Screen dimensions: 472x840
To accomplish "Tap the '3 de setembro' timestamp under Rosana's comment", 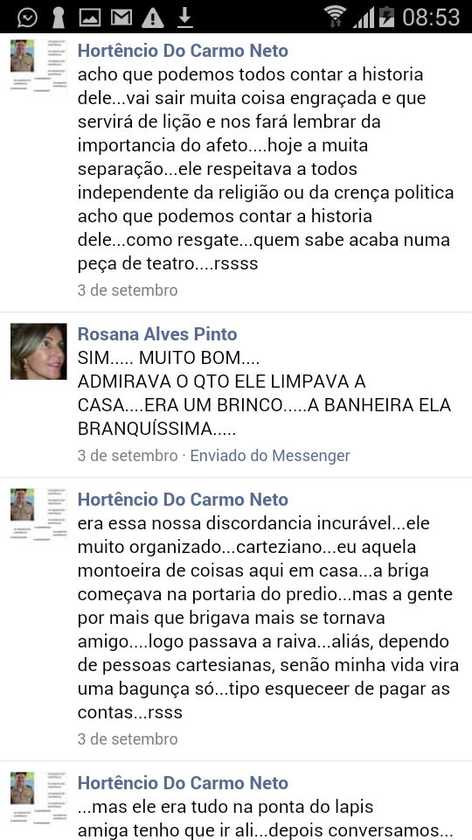I will pos(128,456).
